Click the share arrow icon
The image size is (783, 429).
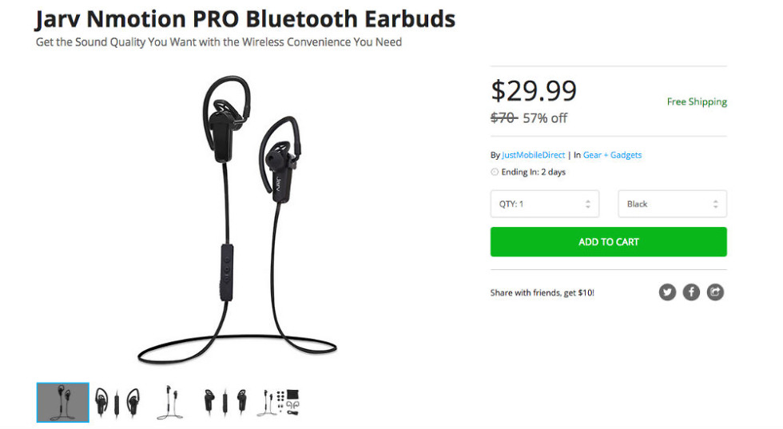(715, 292)
